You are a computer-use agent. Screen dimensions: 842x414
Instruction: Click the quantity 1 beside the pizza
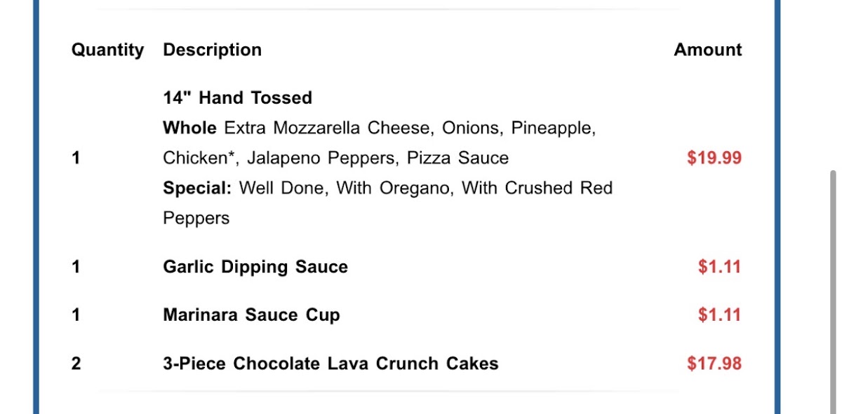click(x=76, y=158)
